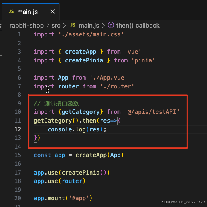Click app.mount('#app') line
Viewport: 207px width, 207px height.
(63, 198)
